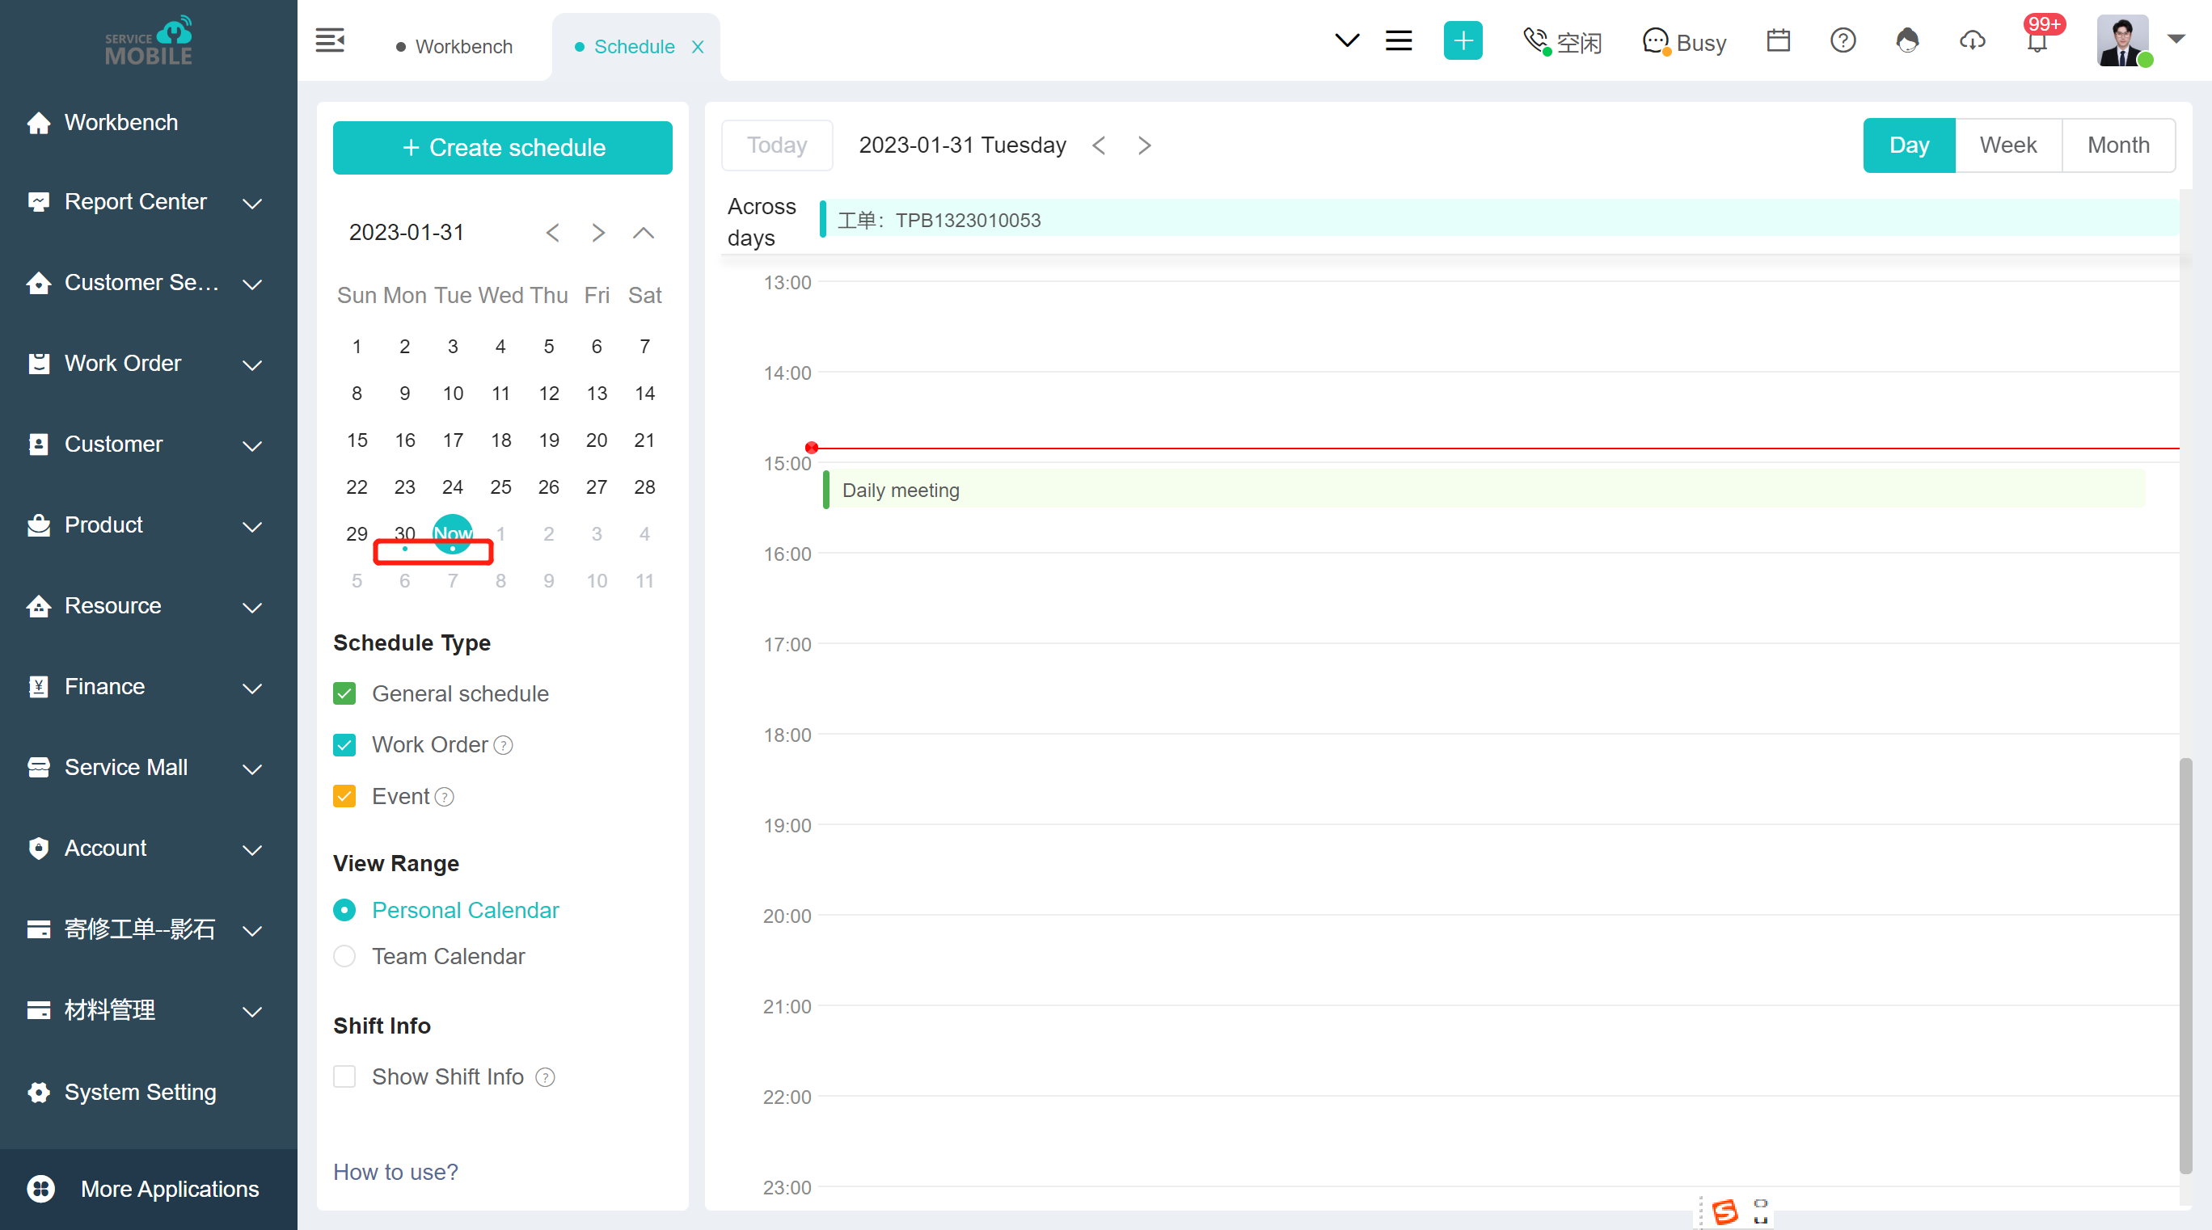Click the Service Mall sidebar icon
This screenshot has height=1230, width=2212.
coord(38,768)
